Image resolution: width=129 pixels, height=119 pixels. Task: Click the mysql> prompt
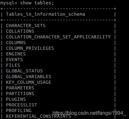click(8, 3)
